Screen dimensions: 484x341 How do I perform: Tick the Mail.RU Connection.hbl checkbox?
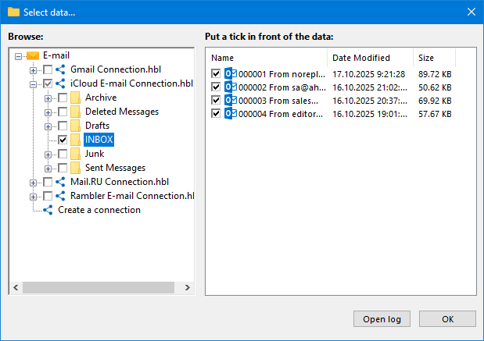(x=48, y=182)
